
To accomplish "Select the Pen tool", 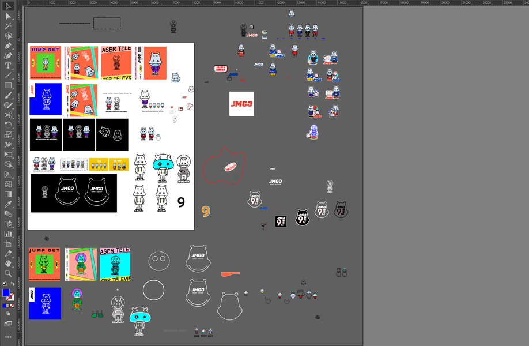I will point(7,46).
